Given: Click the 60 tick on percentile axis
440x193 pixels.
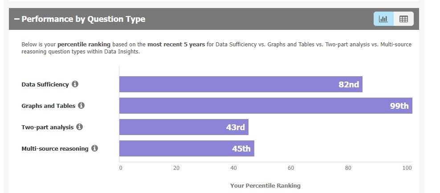Looking at the screenshot, I should click(x=291, y=168).
